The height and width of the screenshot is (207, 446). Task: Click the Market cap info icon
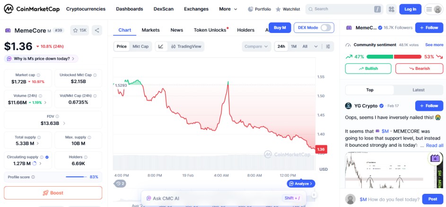point(38,75)
